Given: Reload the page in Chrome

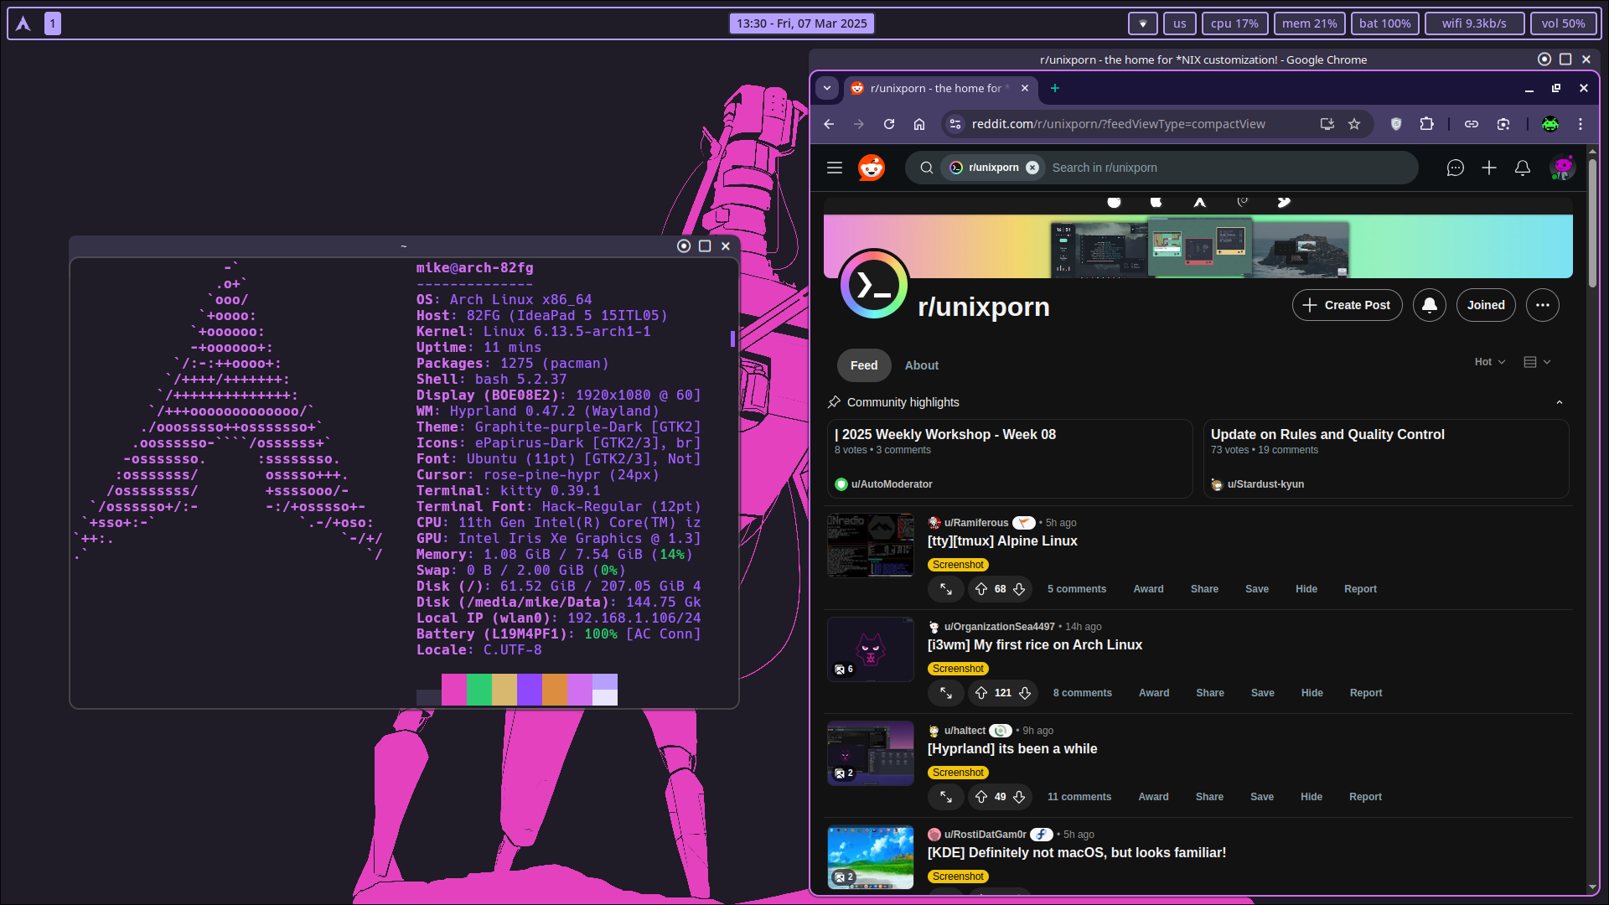Looking at the screenshot, I should pyautogui.click(x=889, y=124).
